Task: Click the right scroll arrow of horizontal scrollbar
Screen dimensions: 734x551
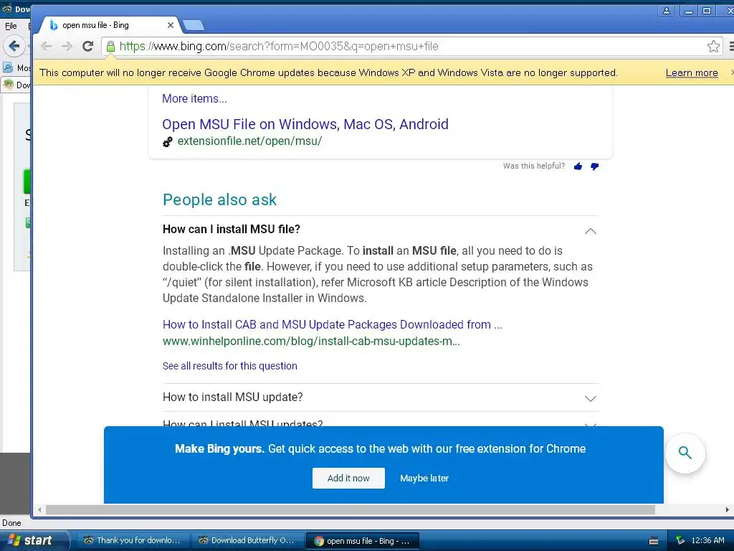Action: click(728, 509)
